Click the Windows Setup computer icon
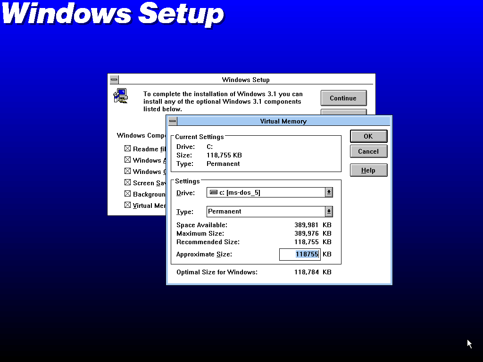The width and height of the screenshot is (483, 362). click(x=120, y=96)
